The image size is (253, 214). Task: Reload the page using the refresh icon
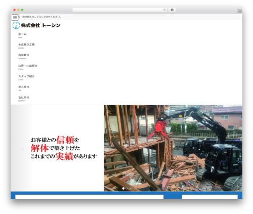coord(164,10)
